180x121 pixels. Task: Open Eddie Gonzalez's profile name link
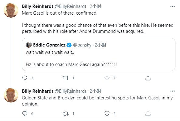(x=49, y=45)
